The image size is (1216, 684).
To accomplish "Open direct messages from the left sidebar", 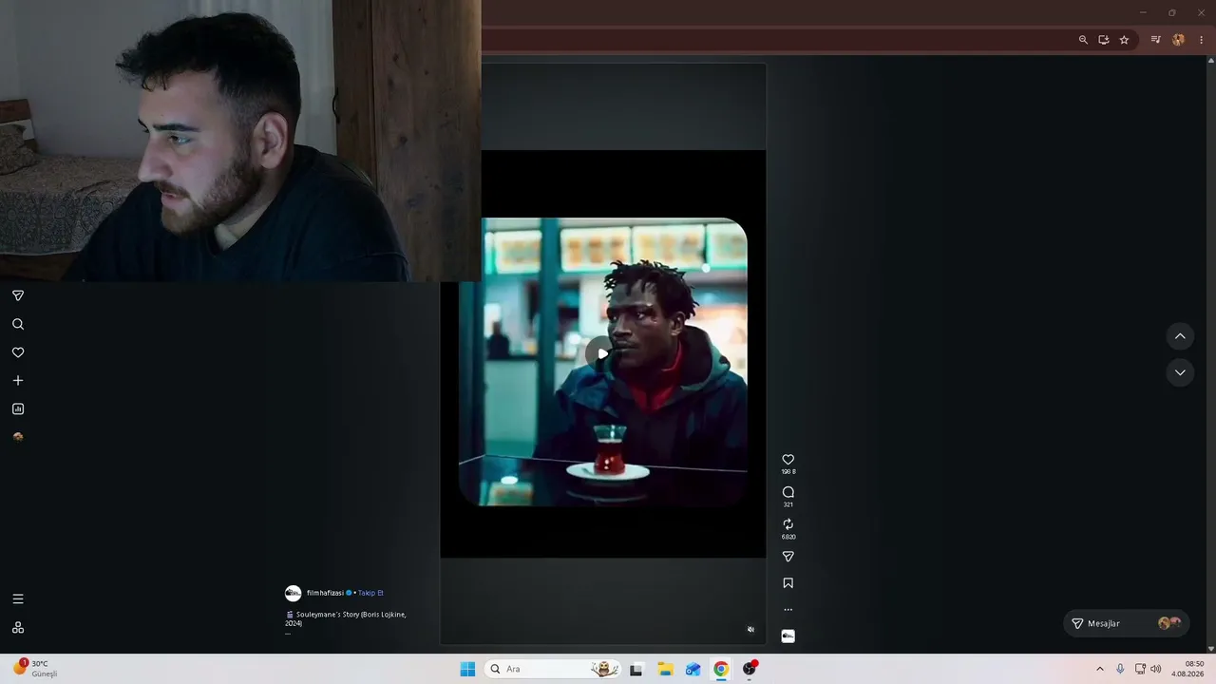I will 18,295.
